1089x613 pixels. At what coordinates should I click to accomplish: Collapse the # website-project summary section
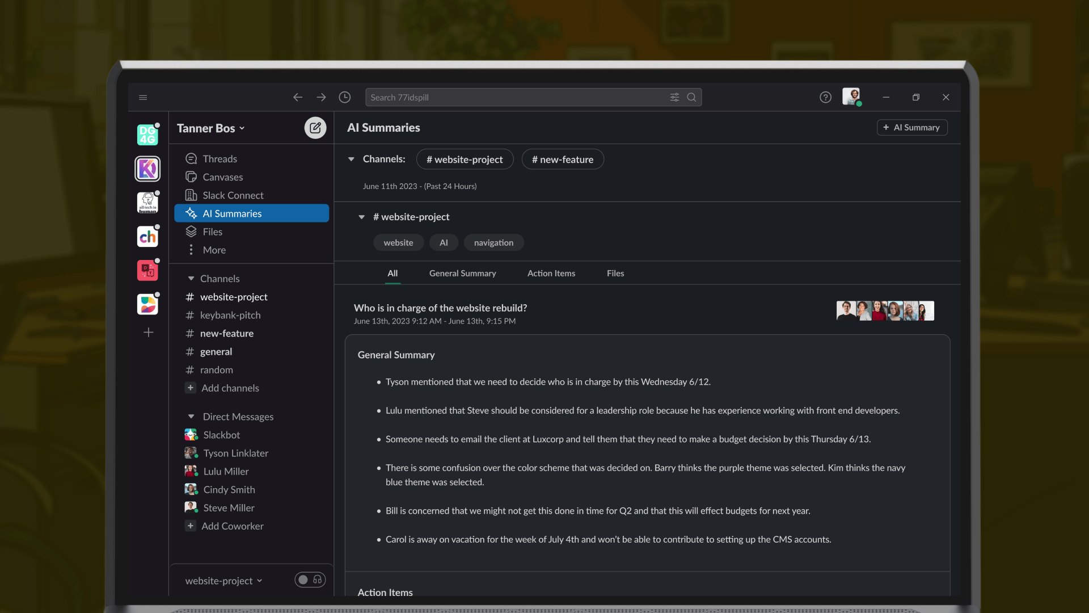tap(361, 217)
